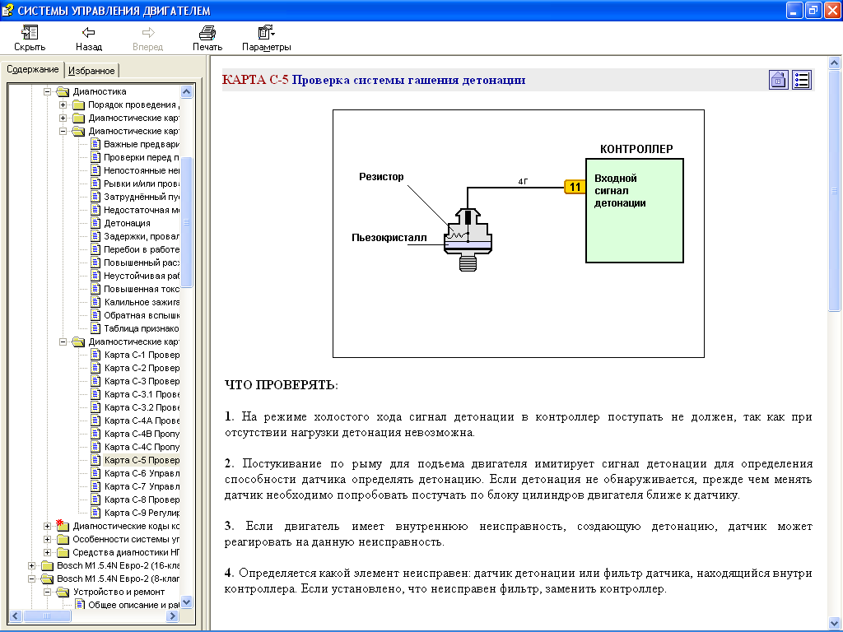Print the page with Печать
Viewport: 843px width, 632px height.
tap(207, 38)
